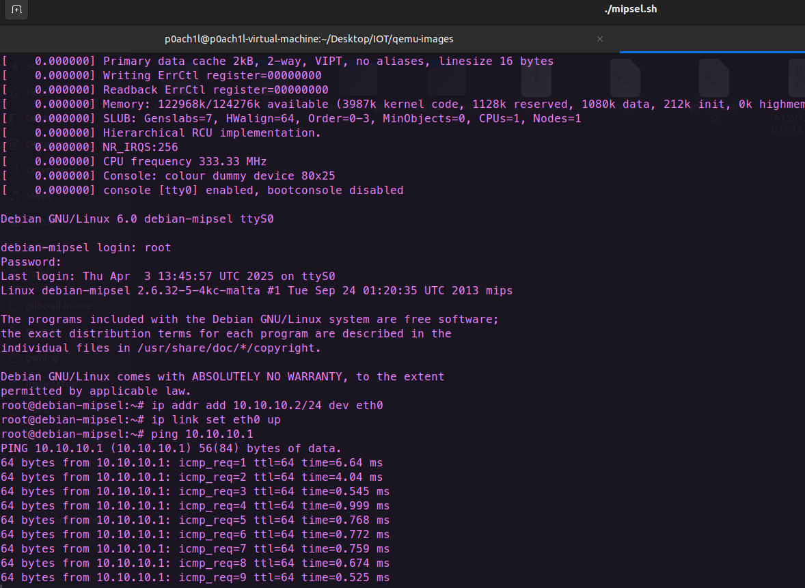Click the 'debian-mipsel login: root' line
Screen dimensions: 805x588
pos(85,248)
